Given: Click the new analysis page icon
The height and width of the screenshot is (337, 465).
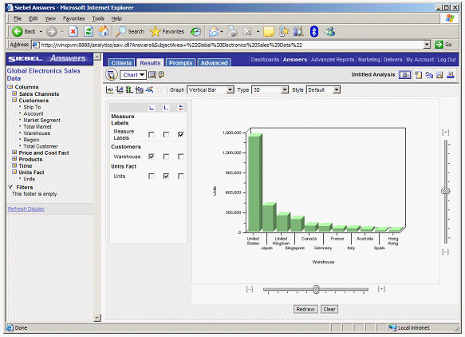Looking at the screenshot, I should (419, 75).
